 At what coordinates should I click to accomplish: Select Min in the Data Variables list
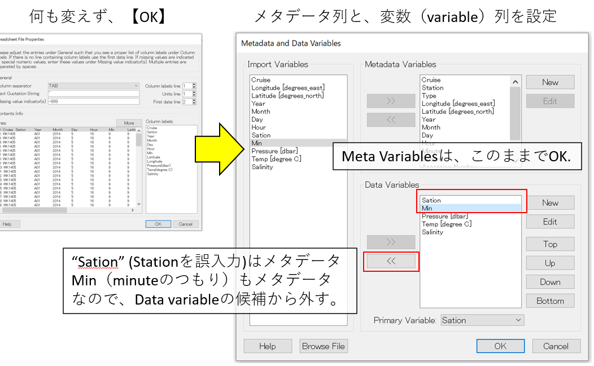point(471,208)
